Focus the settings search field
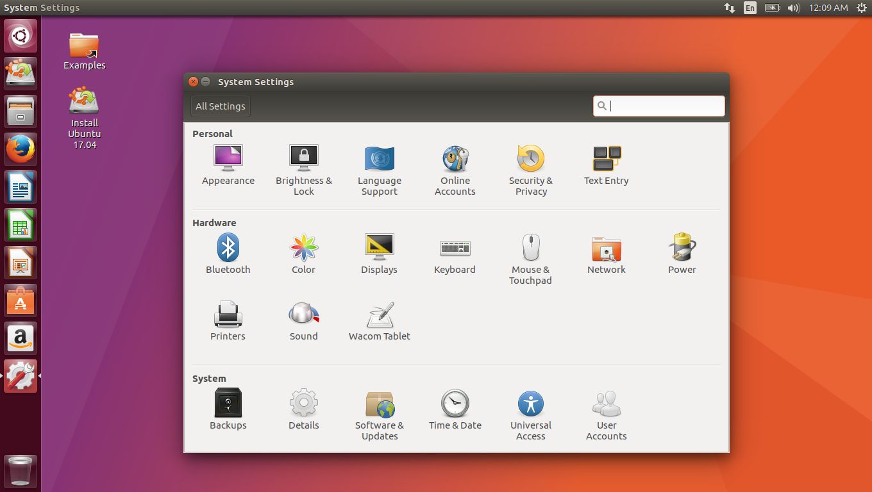The width and height of the screenshot is (872, 492). point(659,106)
